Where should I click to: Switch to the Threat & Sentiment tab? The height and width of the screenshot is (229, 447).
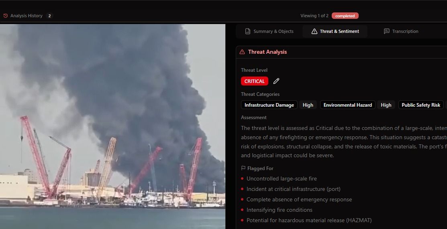[x=335, y=31]
